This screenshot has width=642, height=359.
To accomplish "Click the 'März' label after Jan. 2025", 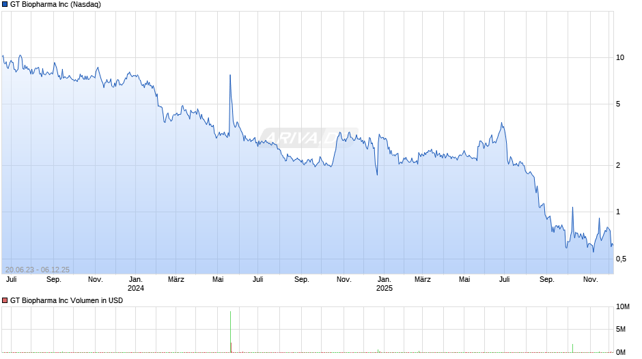I will click(x=423, y=280).
